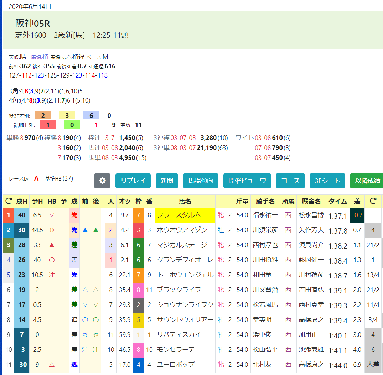The image size is (383, 375).
Task: Click the green finish rank 3 cell
Action: (9, 245)
